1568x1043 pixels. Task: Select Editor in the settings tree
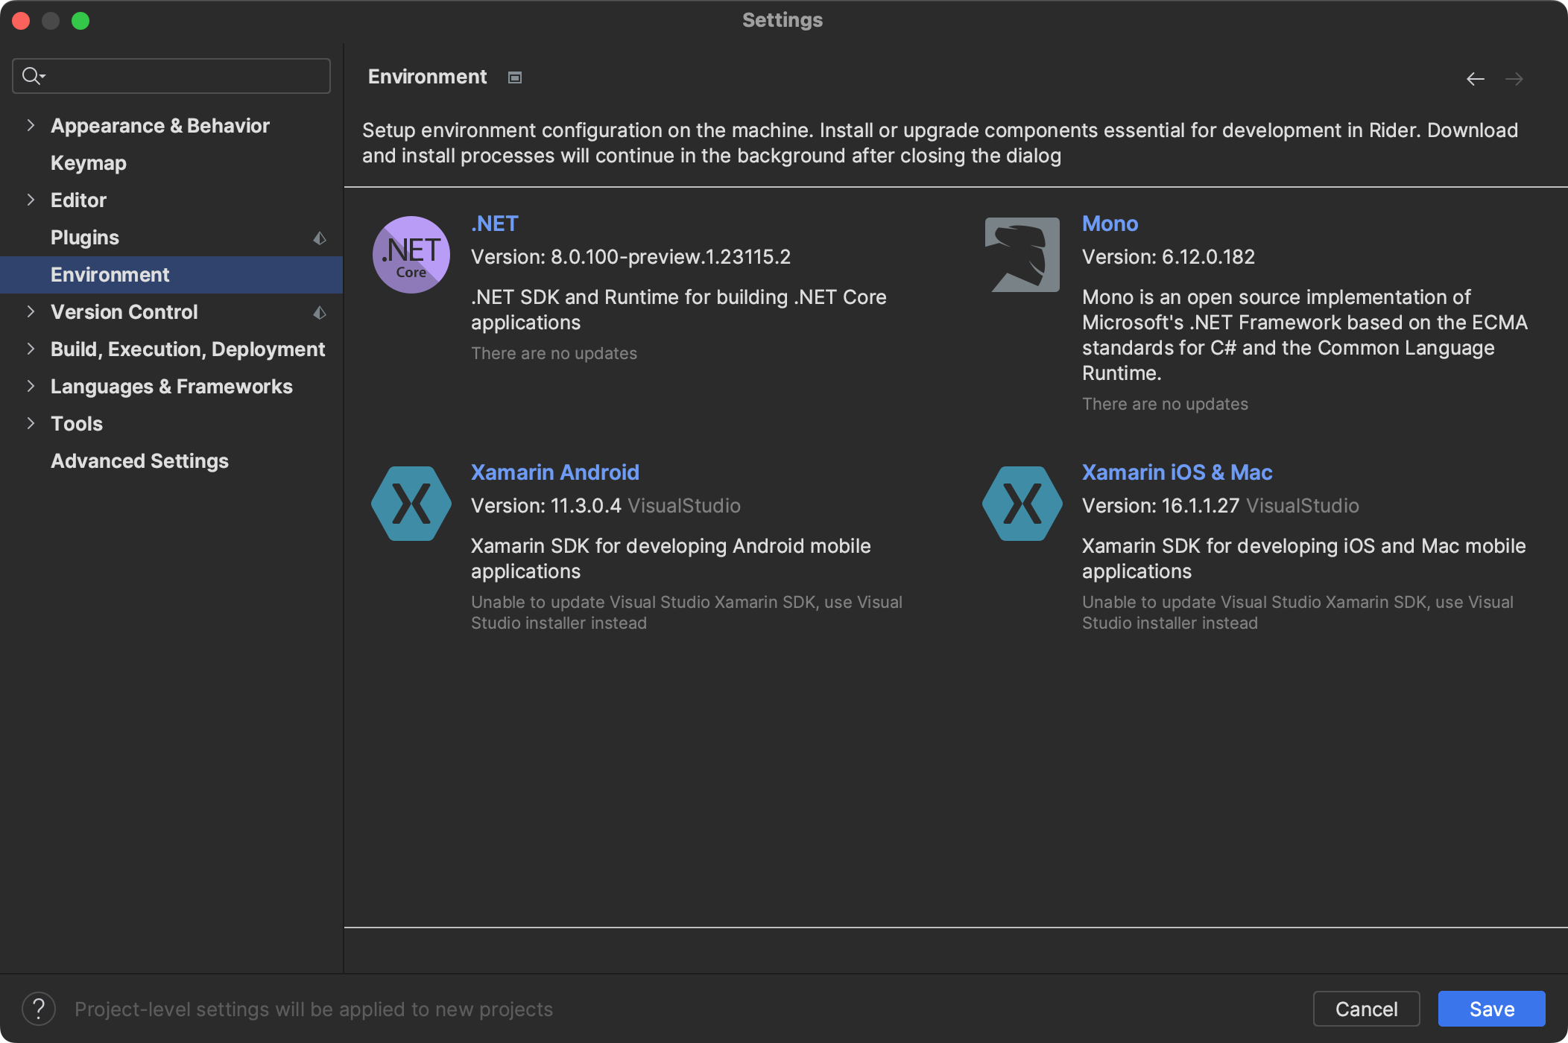coord(78,200)
